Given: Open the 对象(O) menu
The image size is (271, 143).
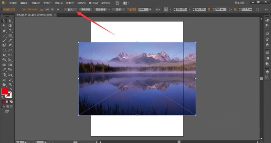Looking at the screenshot, I should tap(36, 3).
